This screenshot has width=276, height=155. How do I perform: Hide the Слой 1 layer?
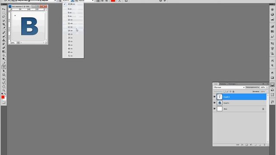pos(214,103)
